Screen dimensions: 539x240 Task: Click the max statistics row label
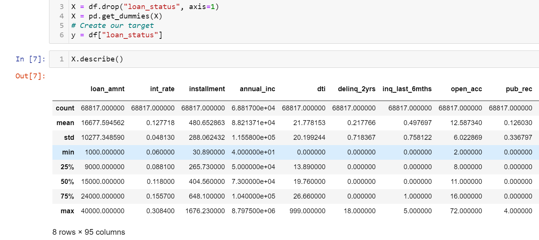point(67,211)
